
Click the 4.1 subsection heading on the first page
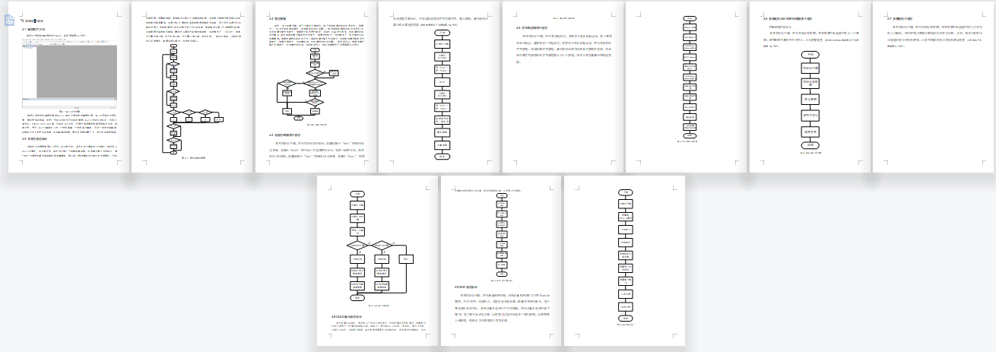[x=33, y=29]
